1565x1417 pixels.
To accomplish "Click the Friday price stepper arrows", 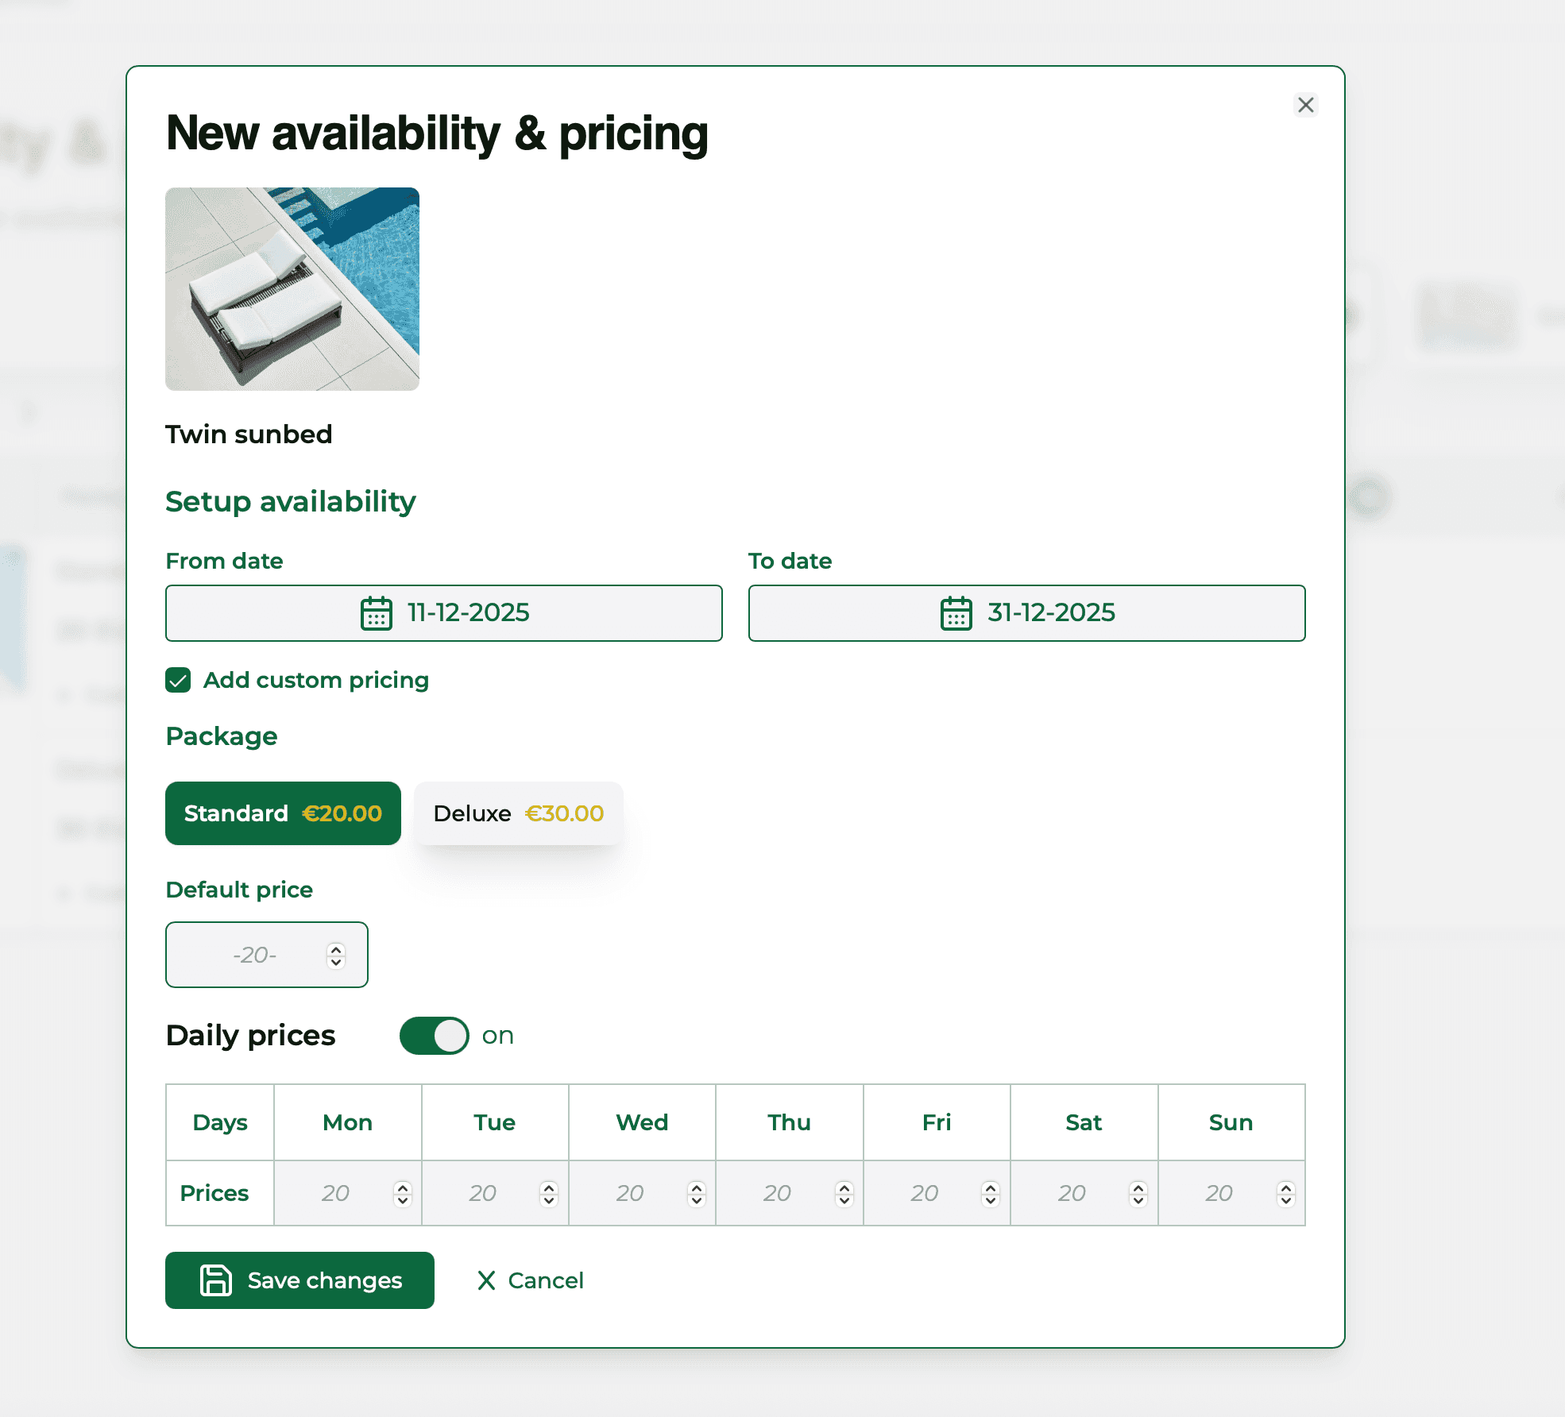I will pos(991,1194).
